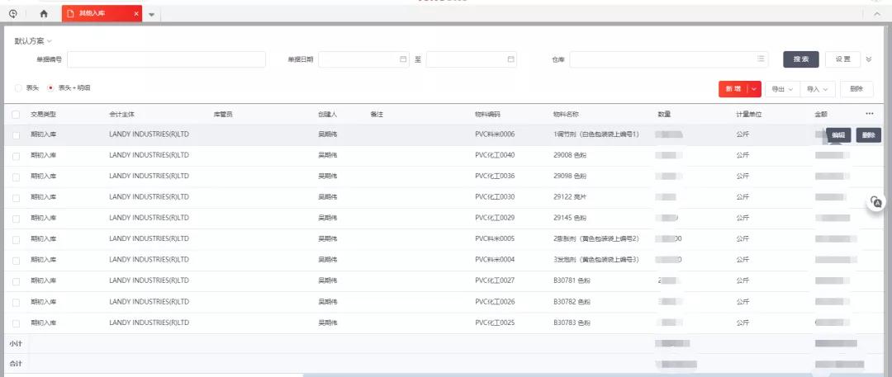
Task: Open calendar picker for end date field
Action: point(510,59)
